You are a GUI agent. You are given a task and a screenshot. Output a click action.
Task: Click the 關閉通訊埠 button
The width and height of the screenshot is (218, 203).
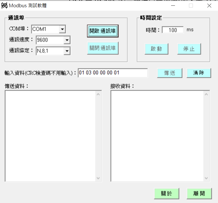click(103, 48)
